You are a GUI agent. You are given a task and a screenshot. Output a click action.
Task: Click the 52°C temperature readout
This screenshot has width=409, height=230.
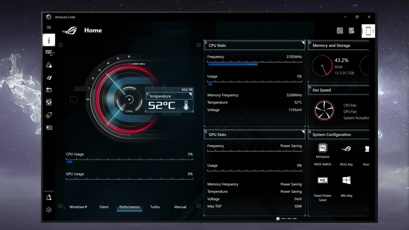coord(162,105)
